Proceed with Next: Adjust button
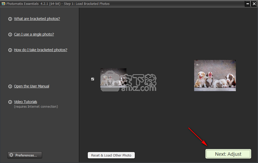The image size is (258, 163). click(228, 154)
